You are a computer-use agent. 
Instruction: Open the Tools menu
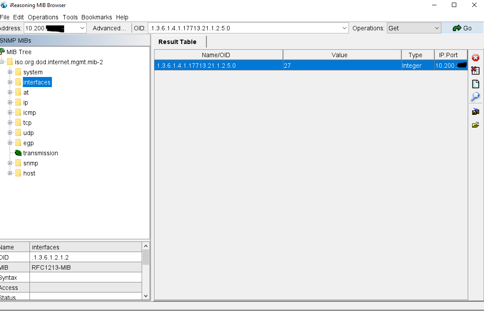[x=70, y=17]
